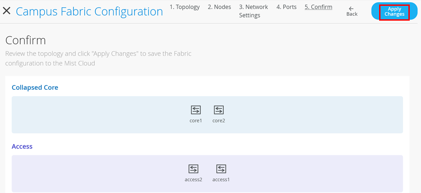Select the core1 switch icon
421x193 pixels.
pyautogui.click(x=196, y=110)
